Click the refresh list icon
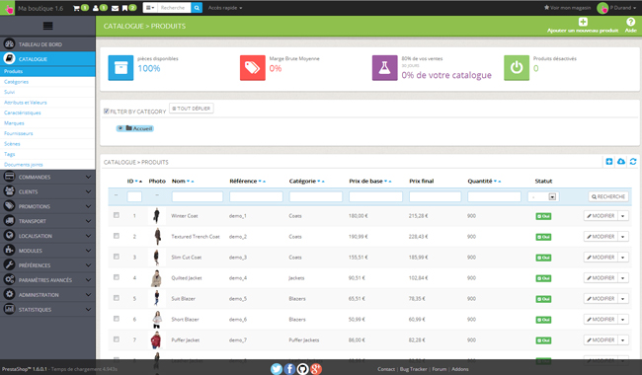 tap(633, 162)
